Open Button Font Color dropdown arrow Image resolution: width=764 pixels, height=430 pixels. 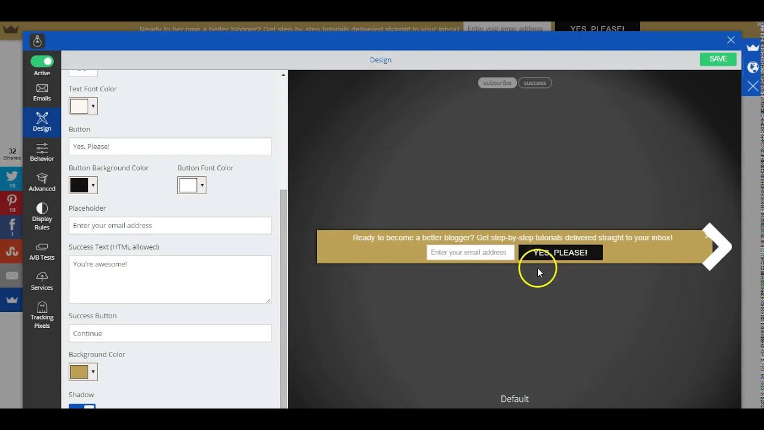(202, 185)
